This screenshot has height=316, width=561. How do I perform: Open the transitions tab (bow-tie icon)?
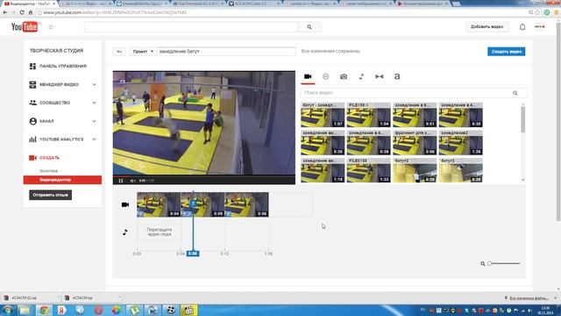[x=380, y=76]
